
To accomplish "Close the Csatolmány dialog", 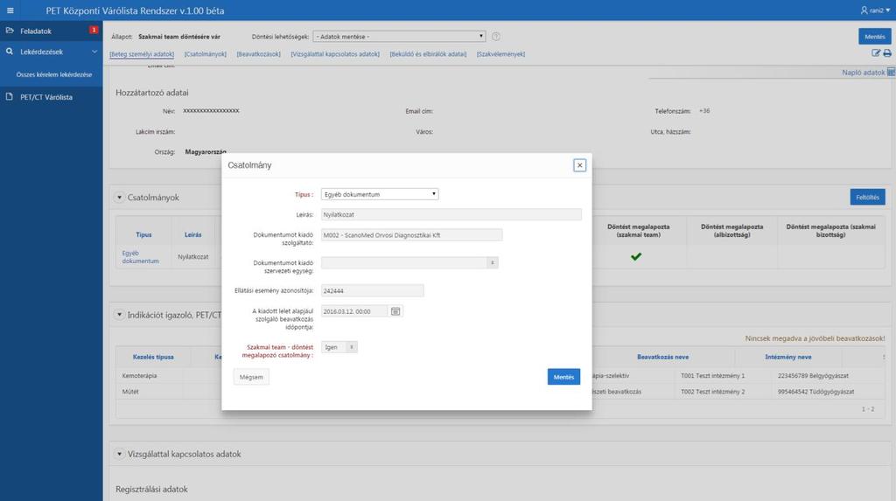I will (x=579, y=165).
